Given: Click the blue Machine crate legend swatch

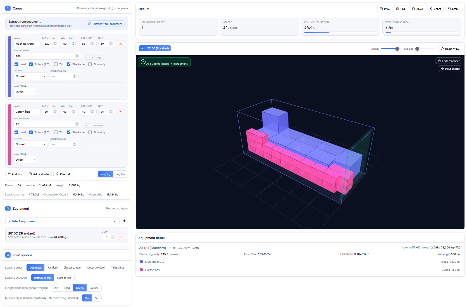Looking at the screenshot, I should (141, 262).
